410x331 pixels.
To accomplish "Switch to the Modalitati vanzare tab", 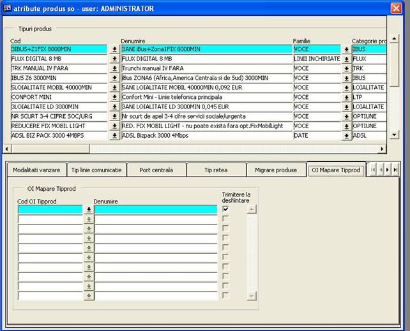I will [36, 170].
